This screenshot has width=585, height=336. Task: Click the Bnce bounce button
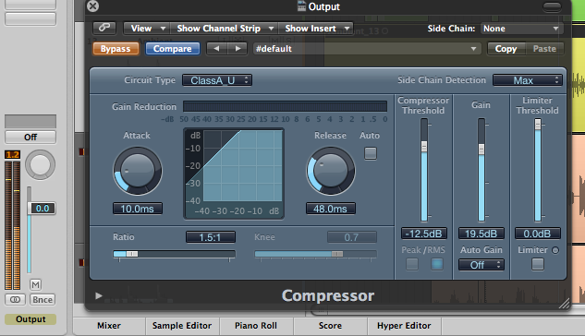coord(43,299)
